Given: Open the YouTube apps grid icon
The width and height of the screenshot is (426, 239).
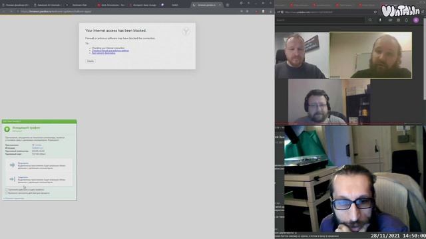Looking at the screenshot, I should 398,20.
